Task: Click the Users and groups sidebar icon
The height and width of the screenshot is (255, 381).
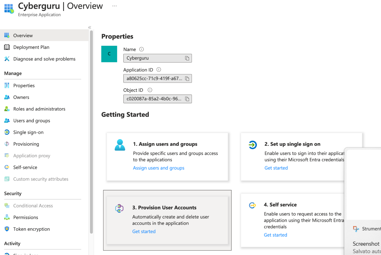Action: (x=7, y=120)
